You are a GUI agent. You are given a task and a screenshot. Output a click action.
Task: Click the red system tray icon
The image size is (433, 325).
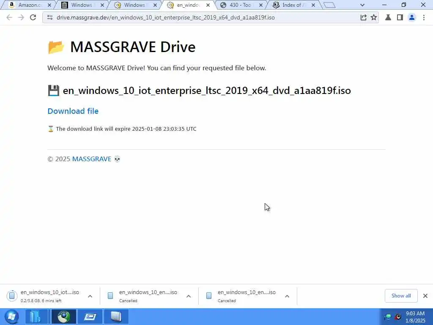pyautogui.click(x=398, y=317)
